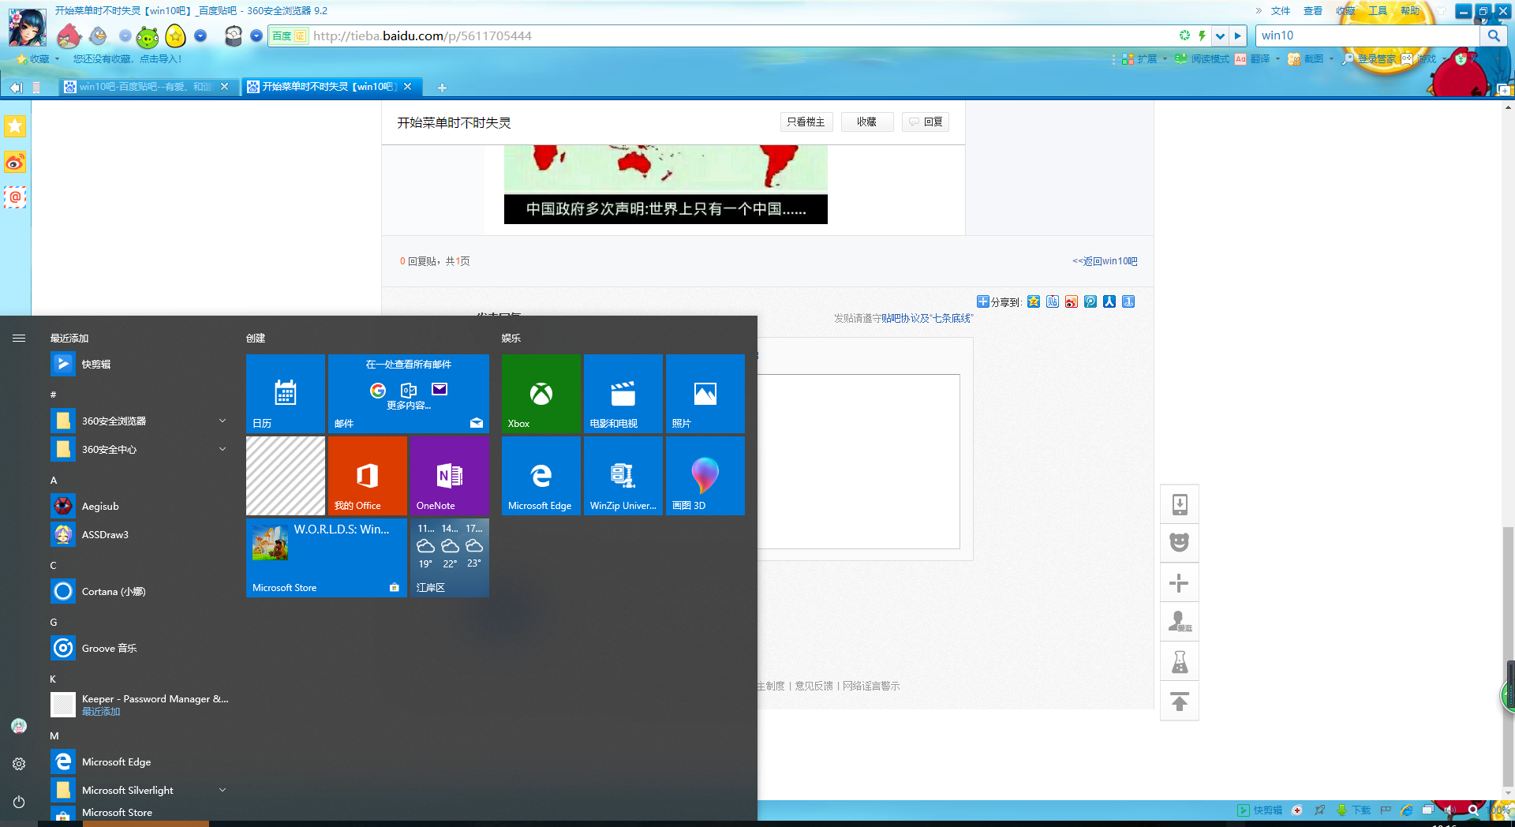This screenshot has width=1515, height=827.
Task: Expand the 360安全中心 folder
Action: click(139, 450)
